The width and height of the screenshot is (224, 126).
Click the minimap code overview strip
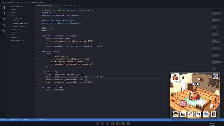(217, 40)
